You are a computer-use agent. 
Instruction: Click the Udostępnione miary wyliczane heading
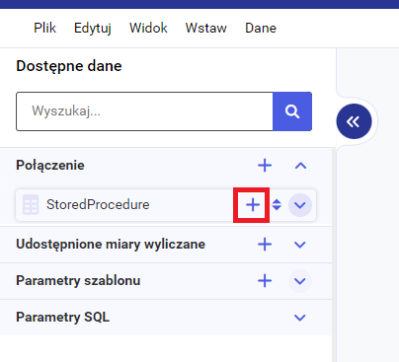pyautogui.click(x=111, y=245)
